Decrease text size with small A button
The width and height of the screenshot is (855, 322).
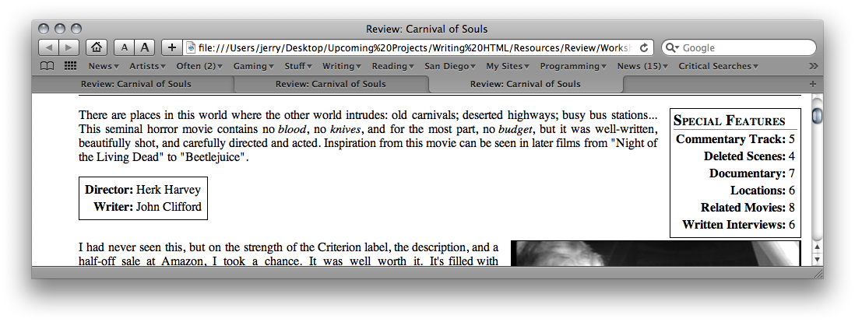[x=125, y=48]
